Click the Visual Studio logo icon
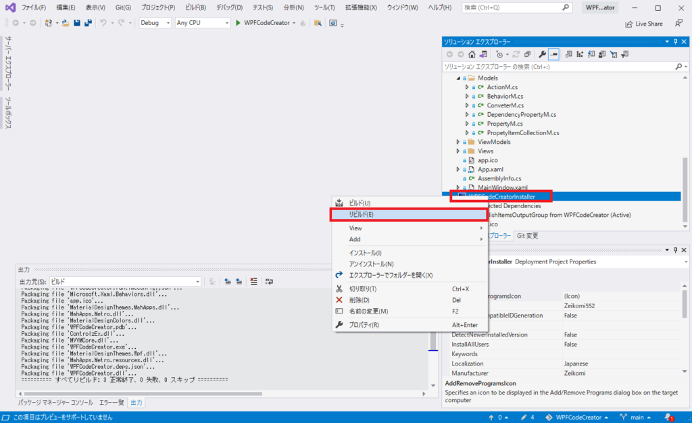692x423 pixels. pos(11,7)
